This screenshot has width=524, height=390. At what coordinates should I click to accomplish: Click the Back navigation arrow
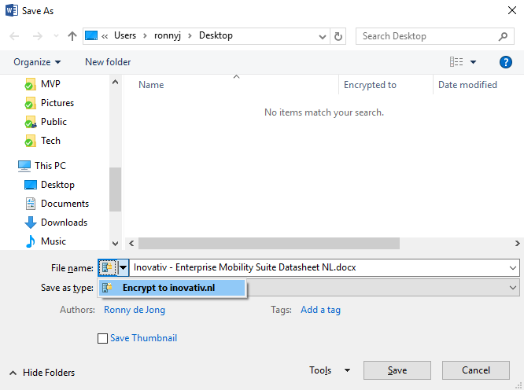(x=15, y=36)
